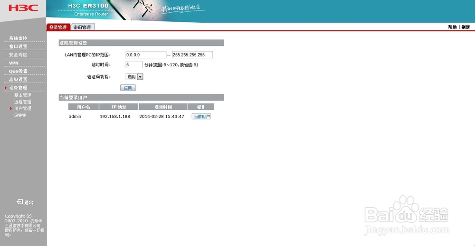
Task: Select 远程管理 submenu item
Action: tap(23, 102)
